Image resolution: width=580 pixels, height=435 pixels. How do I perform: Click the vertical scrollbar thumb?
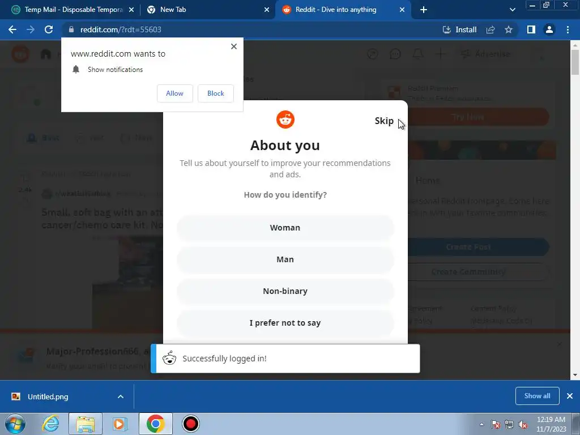point(575,62)
